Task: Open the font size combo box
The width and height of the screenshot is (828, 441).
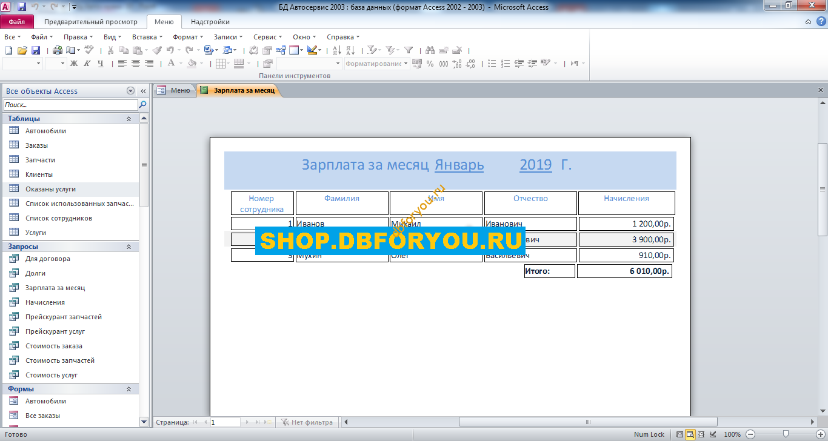Action: click(55, 63)
